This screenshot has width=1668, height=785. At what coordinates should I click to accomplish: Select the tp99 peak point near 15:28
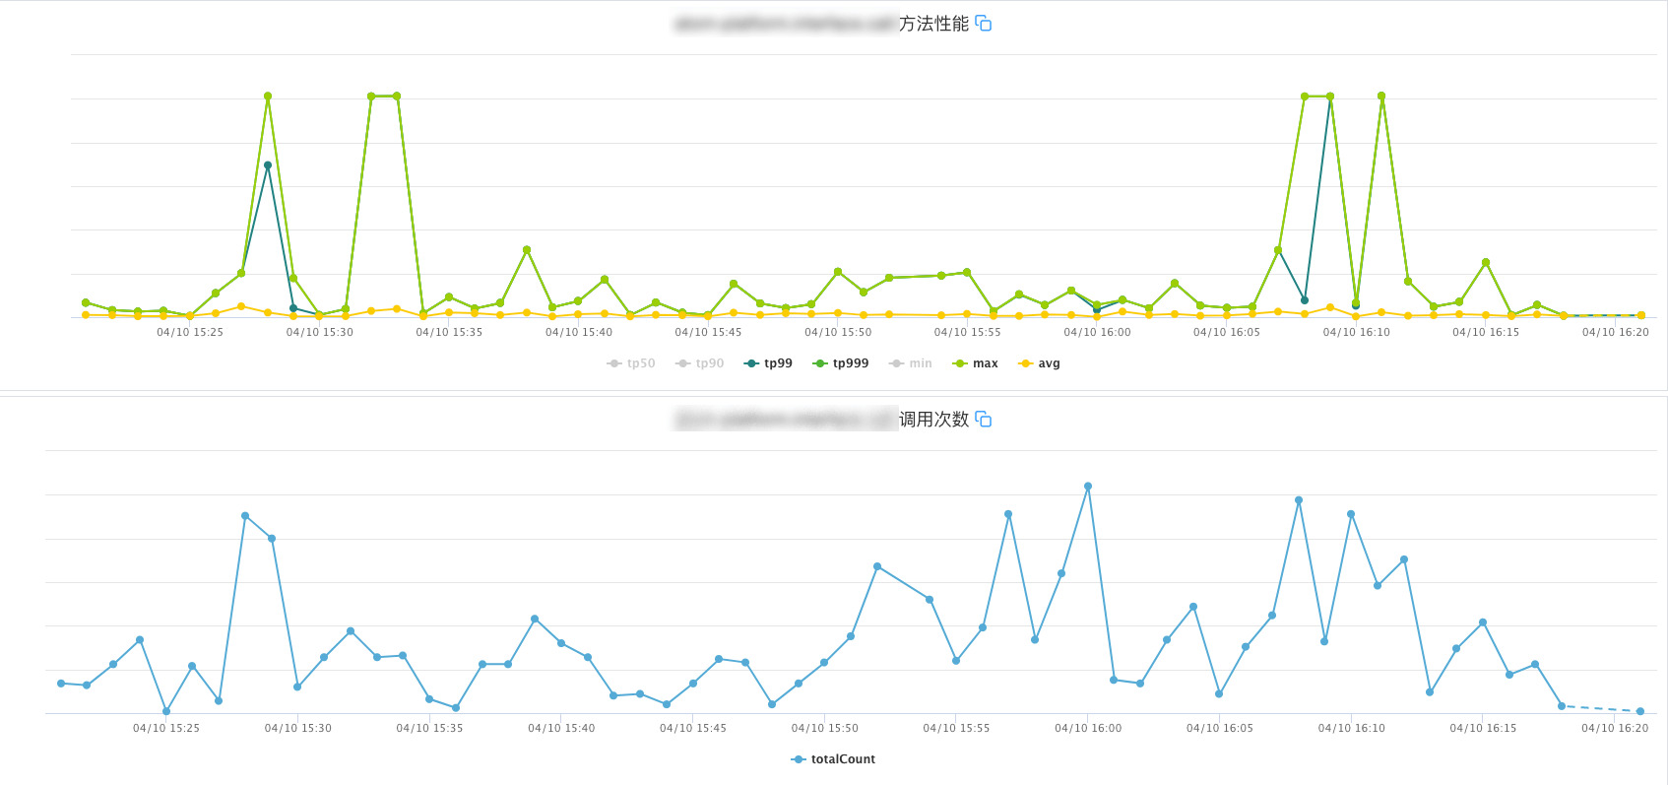click(x=268, y=165)
